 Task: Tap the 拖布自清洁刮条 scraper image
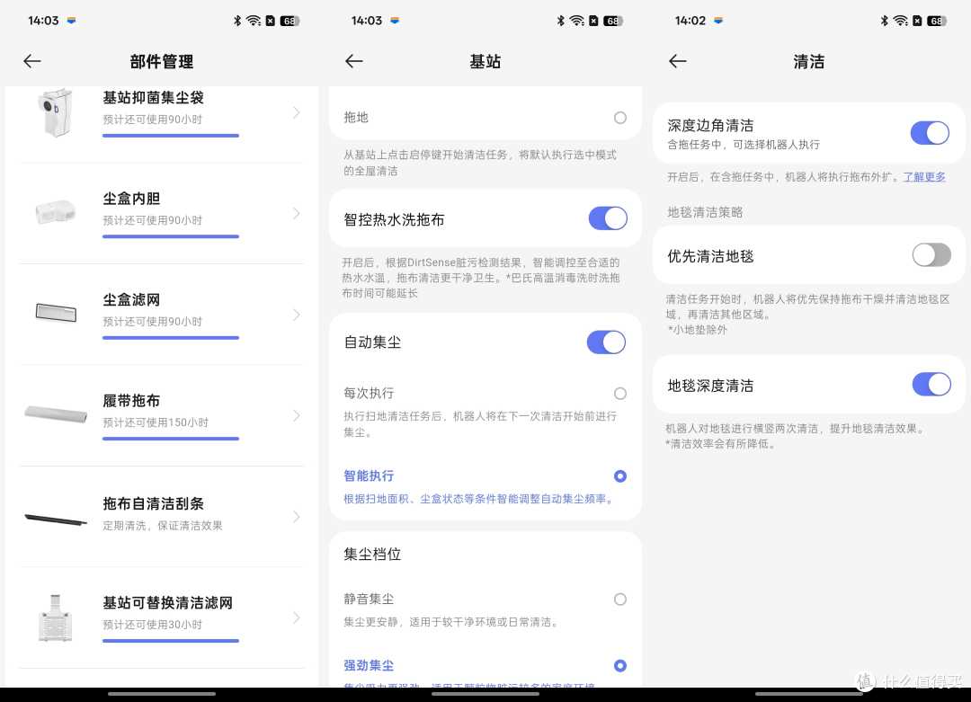pyautogui.click(x=56, y=520)
